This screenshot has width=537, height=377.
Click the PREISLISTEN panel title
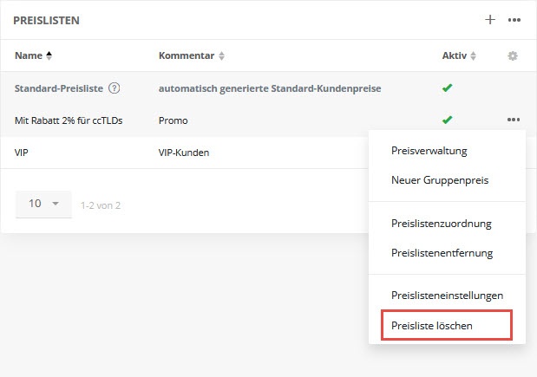click(46, 21)
